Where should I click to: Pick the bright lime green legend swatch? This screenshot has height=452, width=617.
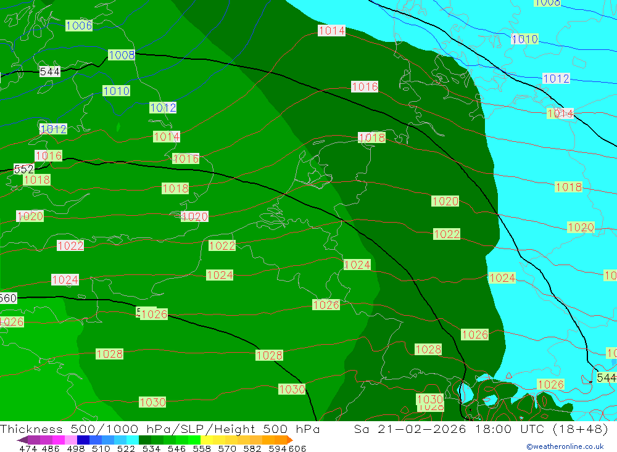(194, 440)
